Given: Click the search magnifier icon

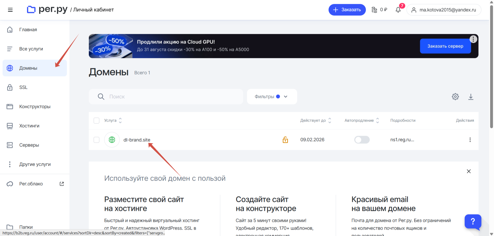Looking at the screenshot, I should point(101,97).
